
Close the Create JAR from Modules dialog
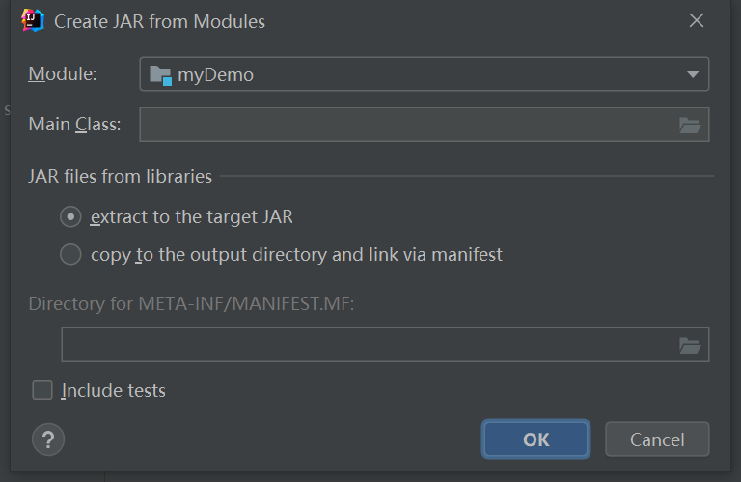tap(696, 20)
